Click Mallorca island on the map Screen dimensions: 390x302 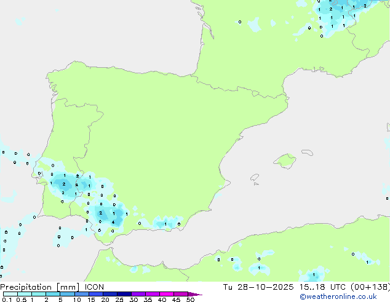tap(285, 161)
